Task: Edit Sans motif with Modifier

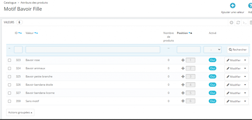Action: tap(234, 101)
